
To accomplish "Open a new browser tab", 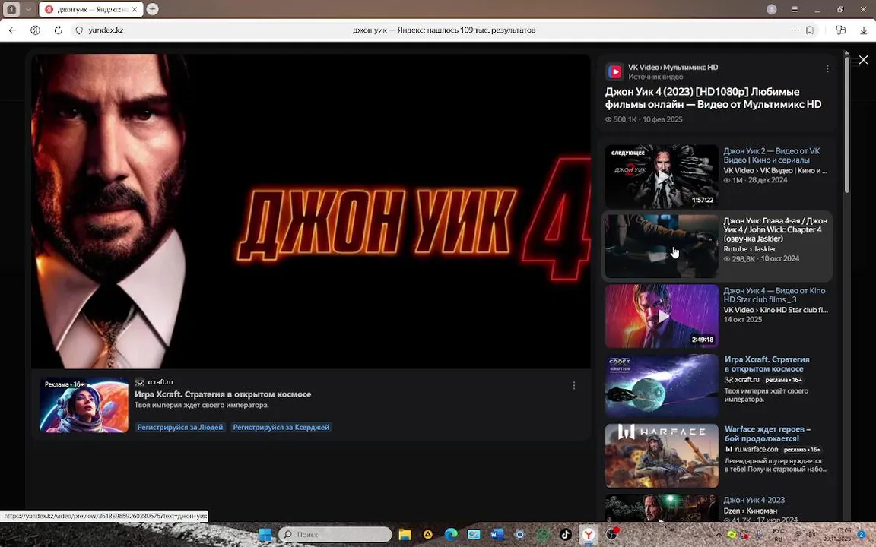I will click(152, 9).
